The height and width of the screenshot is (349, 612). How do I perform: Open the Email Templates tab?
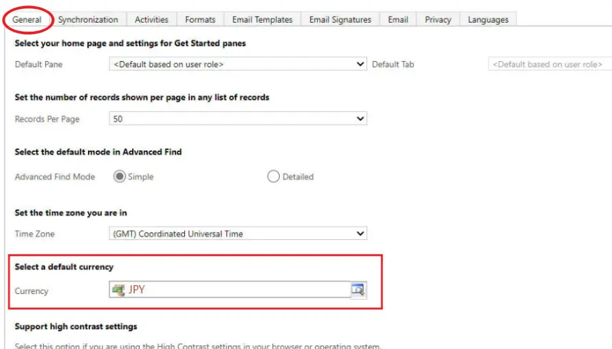(262, 19)
